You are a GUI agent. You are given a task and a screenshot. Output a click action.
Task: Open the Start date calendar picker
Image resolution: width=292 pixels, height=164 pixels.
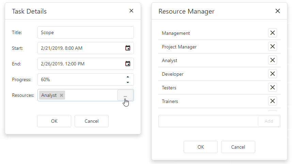[x=128, y=48]
